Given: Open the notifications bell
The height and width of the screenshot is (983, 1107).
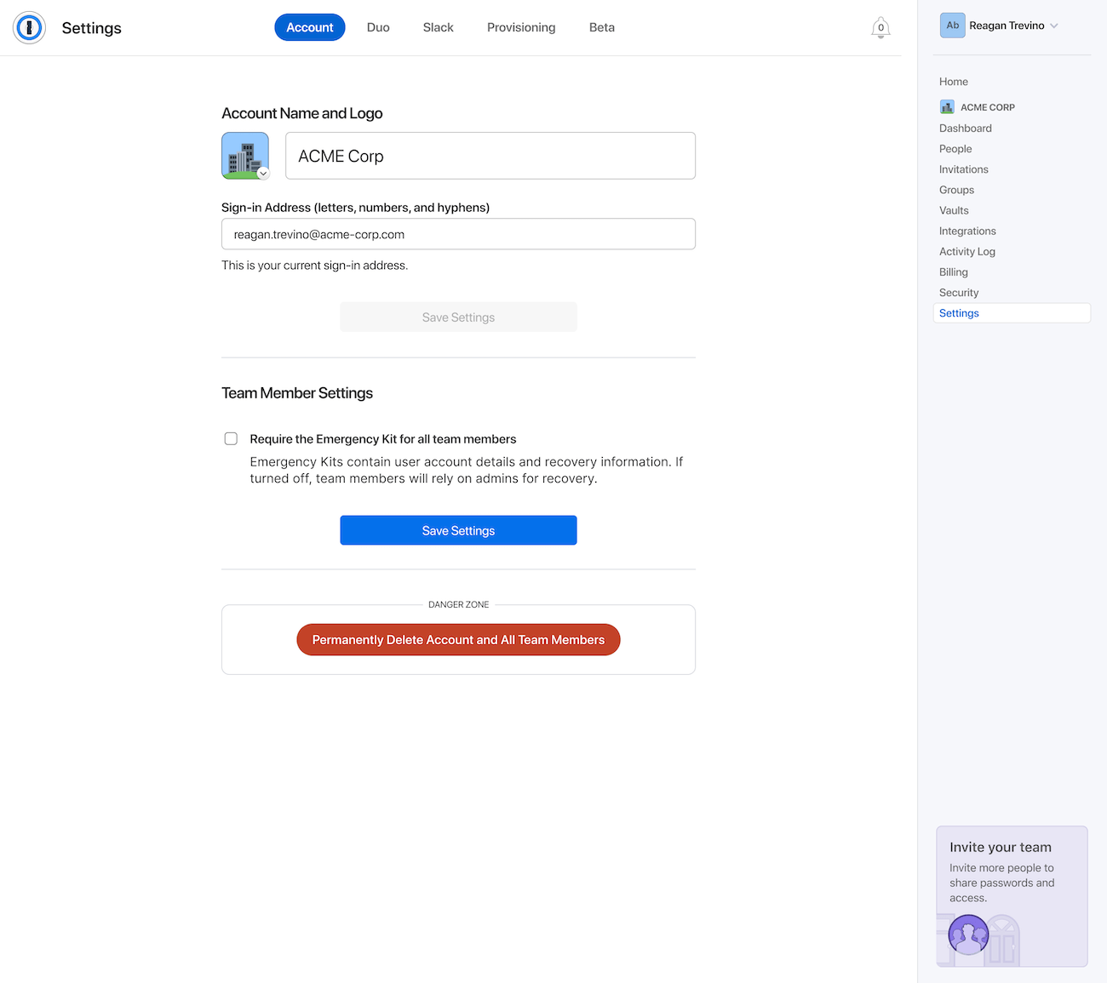Looking at the screenshot, I should coord(880,27).
